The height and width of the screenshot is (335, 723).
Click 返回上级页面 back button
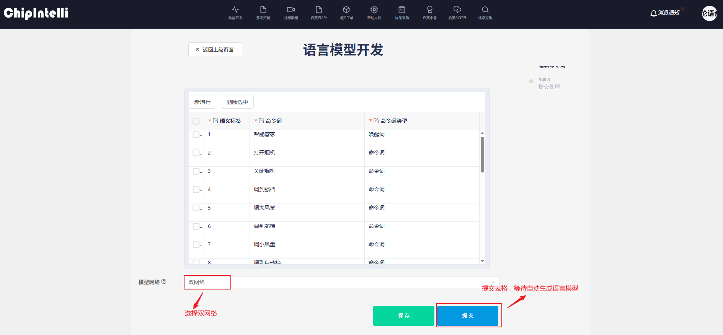tap(215, 50)
